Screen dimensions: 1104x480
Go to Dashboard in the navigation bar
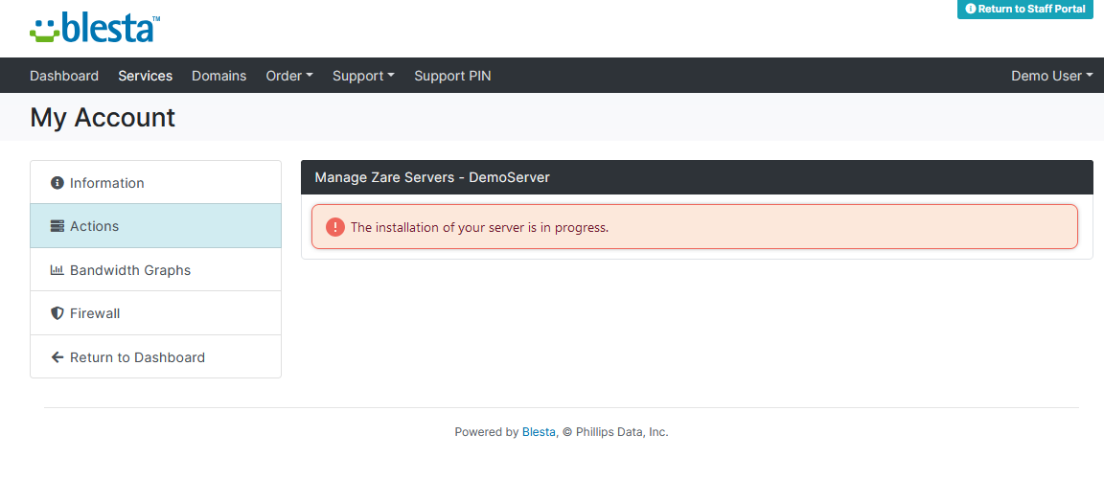(x=64, y=76)
